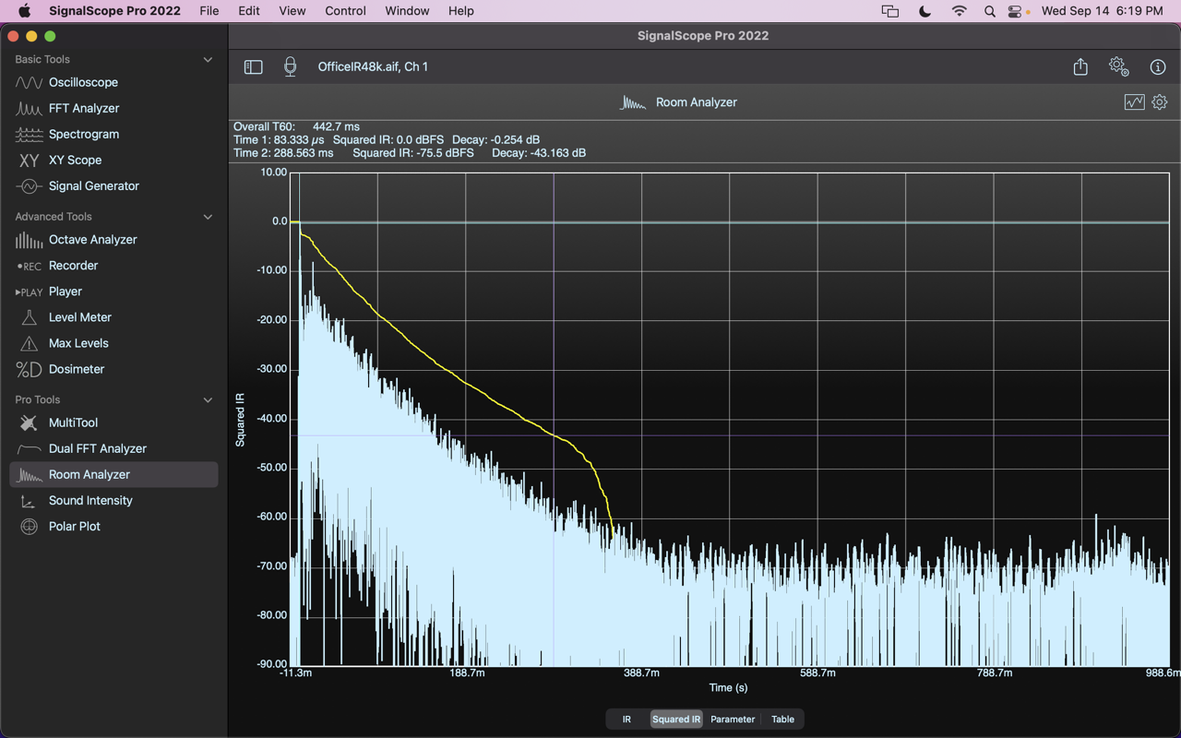
Task: Click the info icon
Action: pyautogui.click(x=1158, y=66)
